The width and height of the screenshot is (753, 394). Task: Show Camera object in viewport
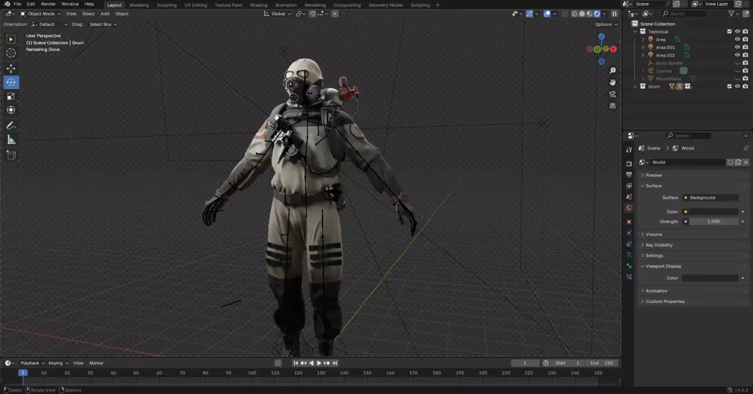click(x=737, y=71)
